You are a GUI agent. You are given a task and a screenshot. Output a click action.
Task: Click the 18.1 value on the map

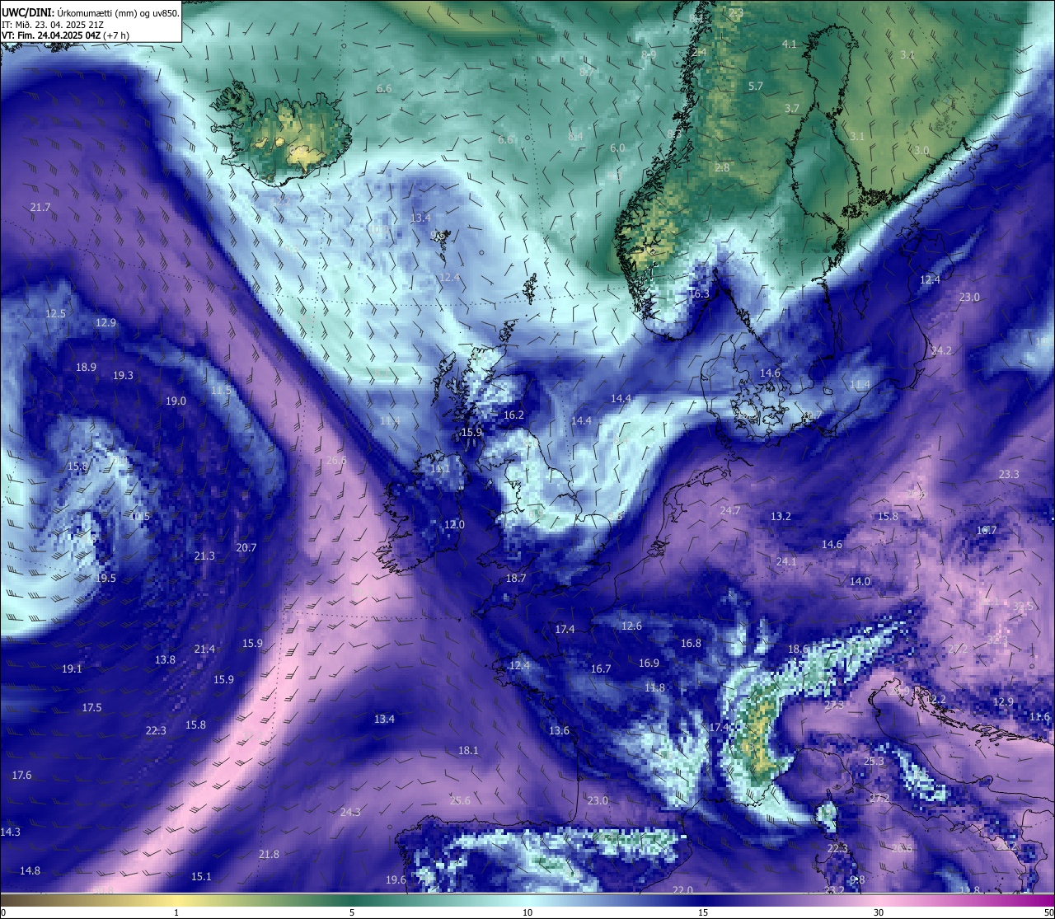(468, 751)
